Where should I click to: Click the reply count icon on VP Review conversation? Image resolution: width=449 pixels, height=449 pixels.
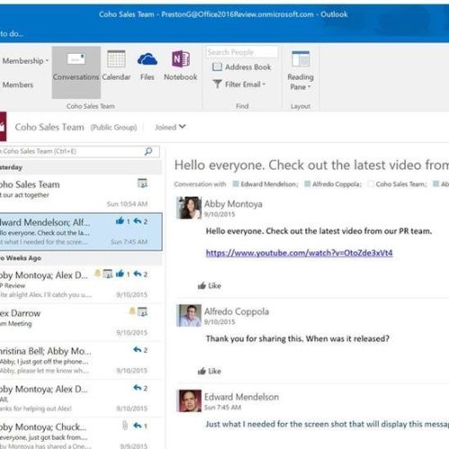tap(140, 274)
